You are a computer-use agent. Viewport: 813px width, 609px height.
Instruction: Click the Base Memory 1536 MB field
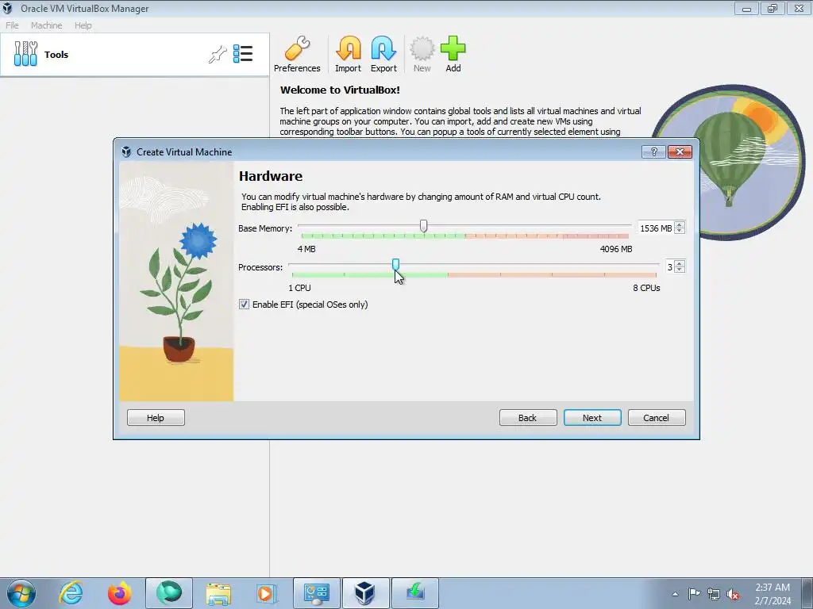point(655,228)
